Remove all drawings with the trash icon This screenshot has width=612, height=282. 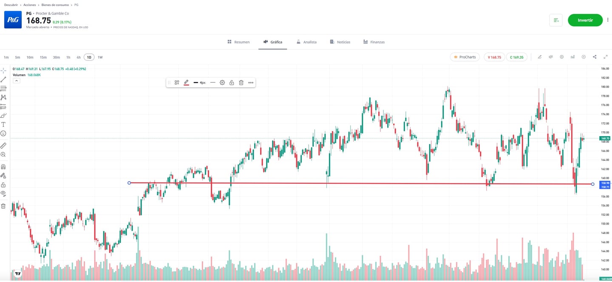tap(3, 205)
